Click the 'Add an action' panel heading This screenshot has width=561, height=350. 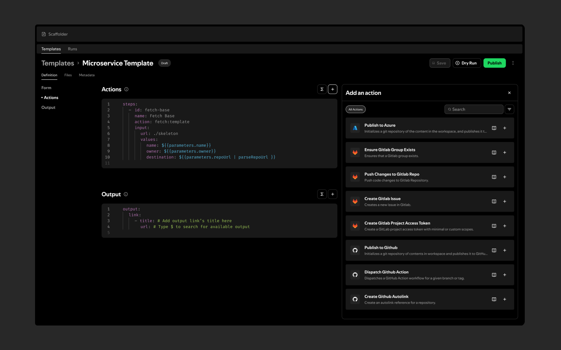363,93
